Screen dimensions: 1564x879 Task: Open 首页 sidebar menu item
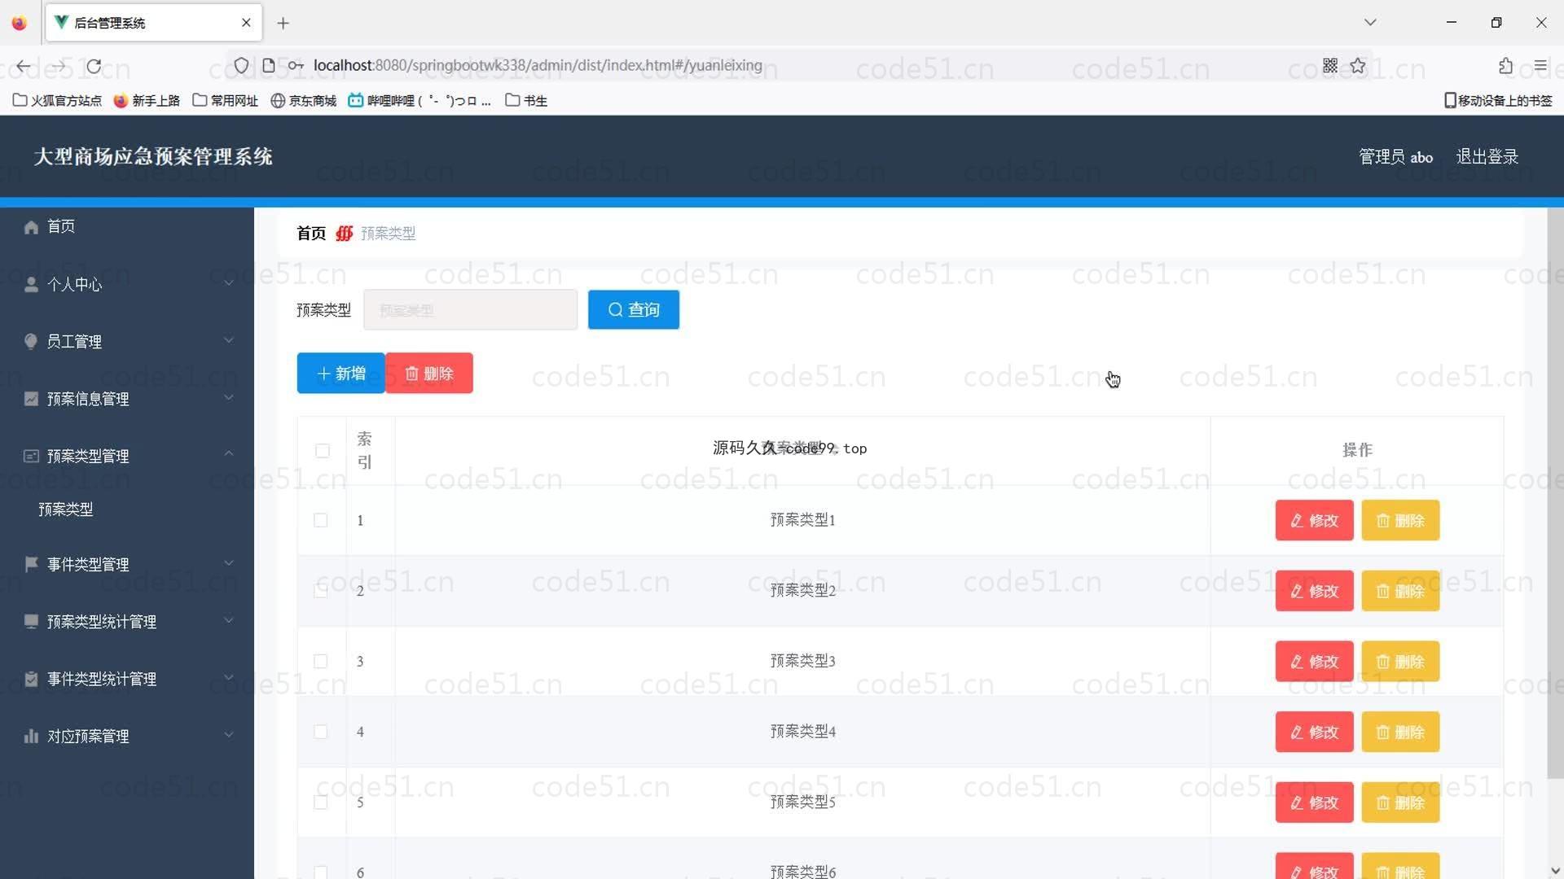tap(127, 227)
